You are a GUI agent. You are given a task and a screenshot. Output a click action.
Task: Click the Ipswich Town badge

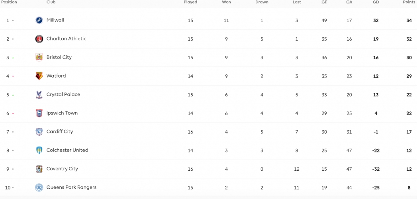pos(39,113)
